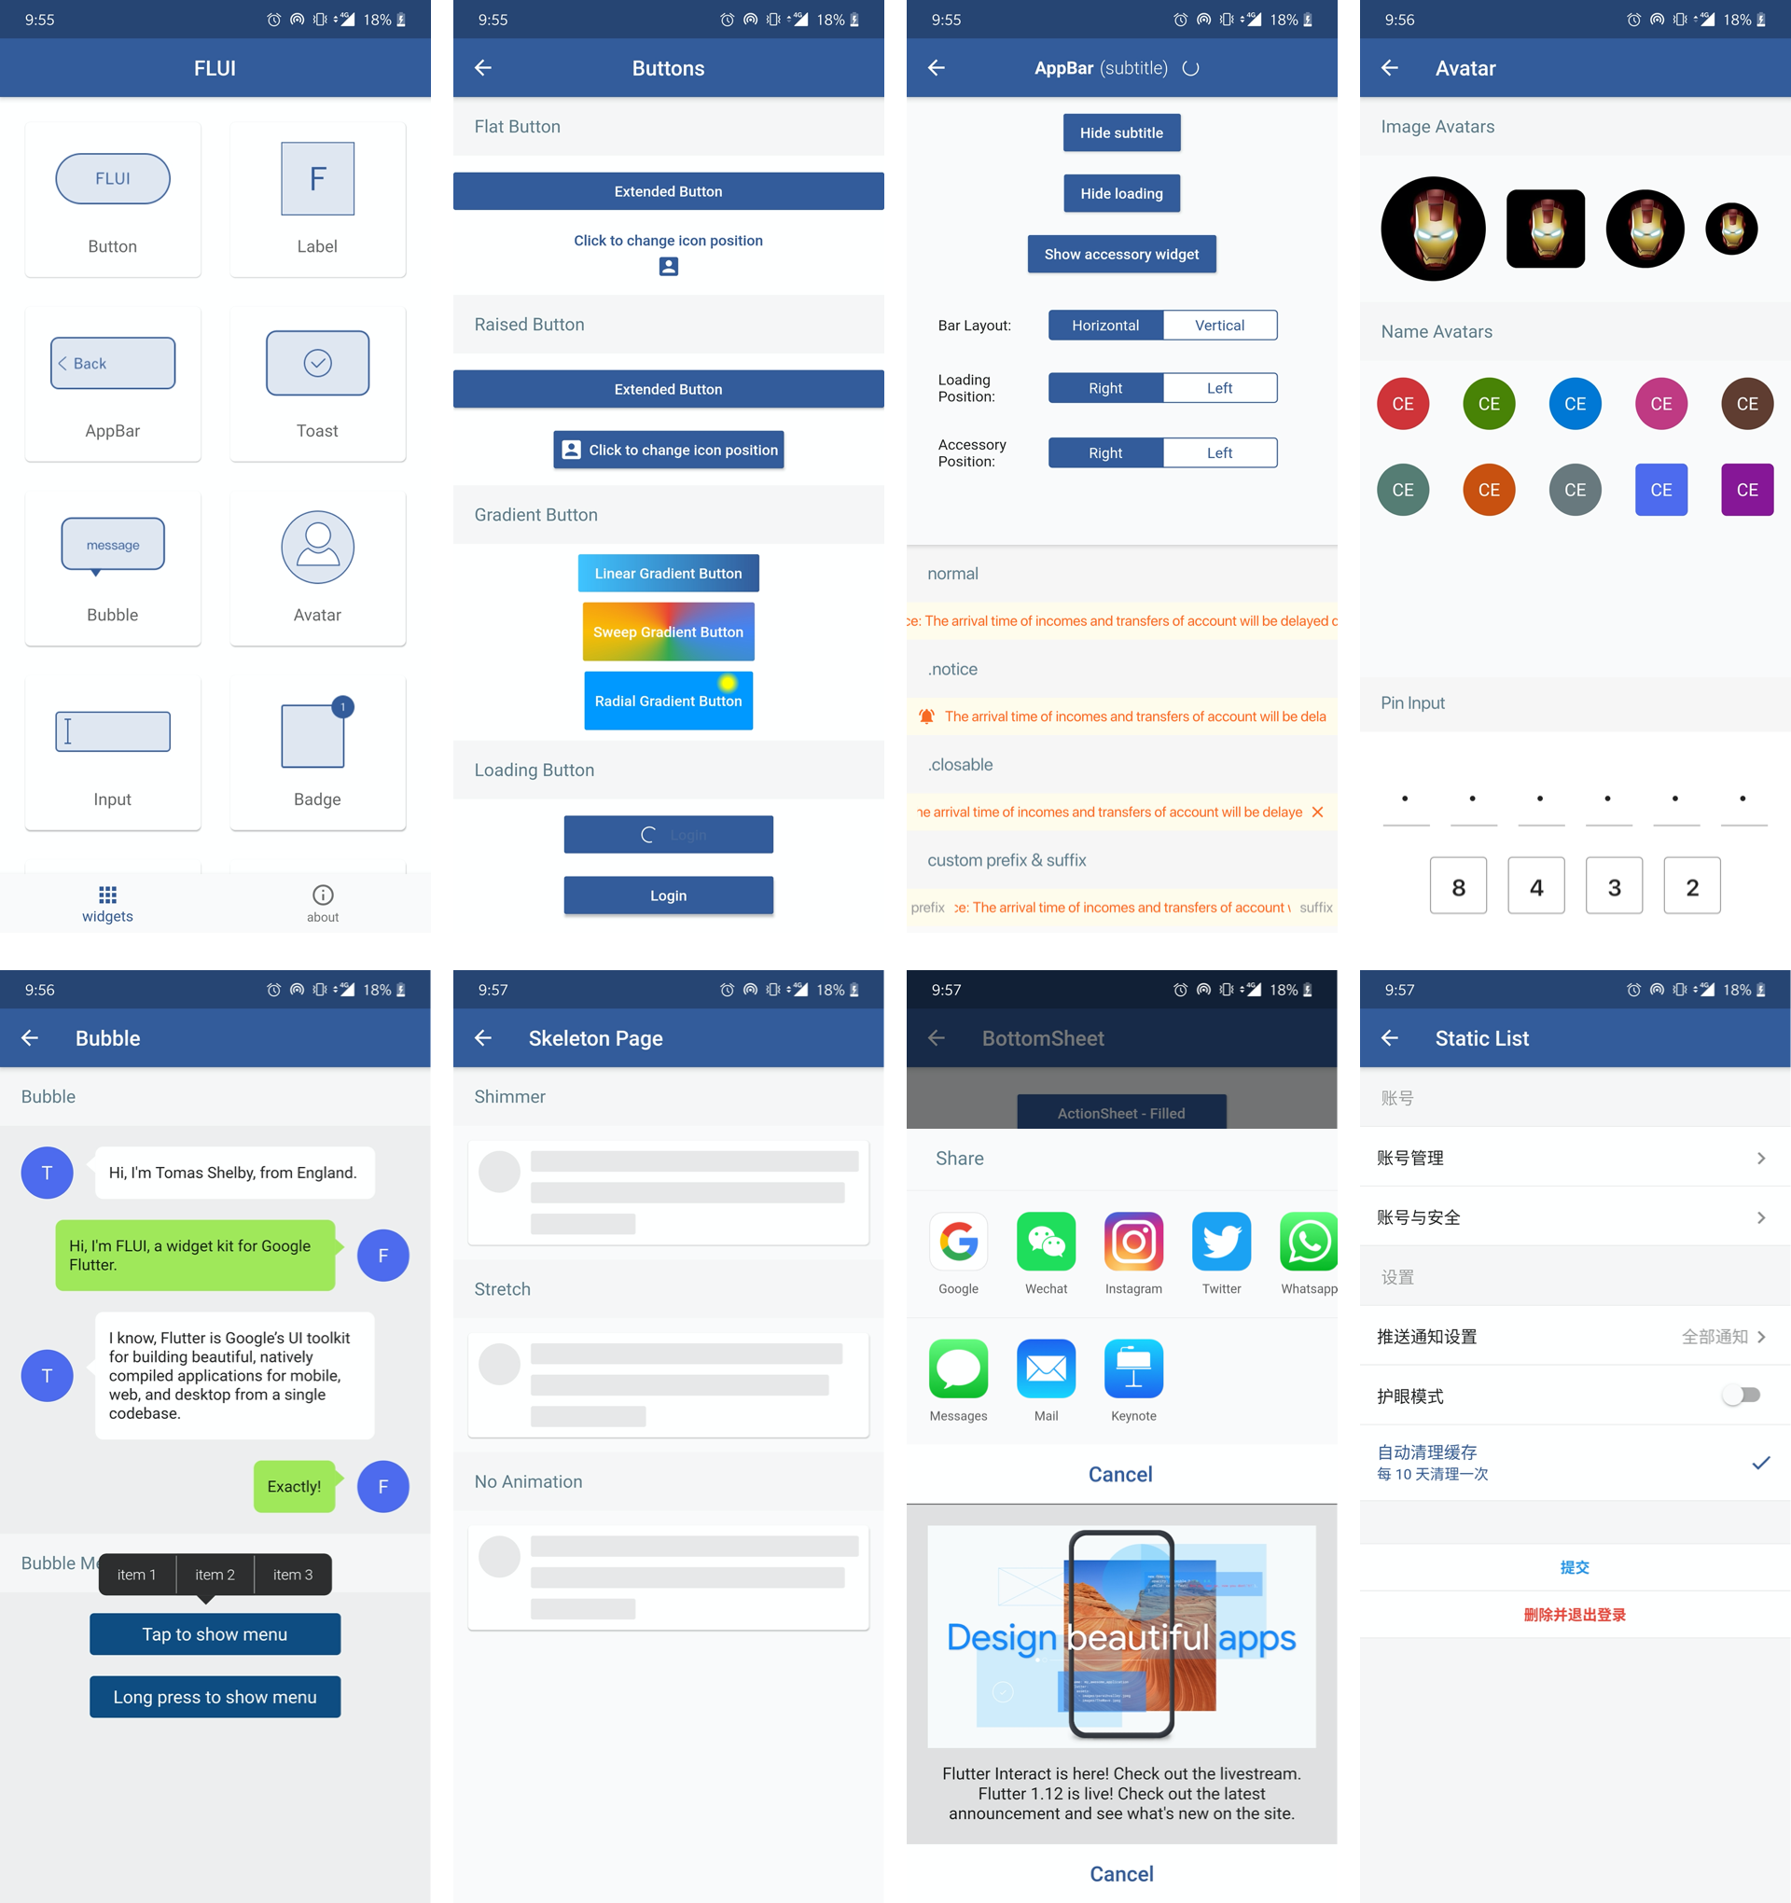The image size is (1791, 1903).
Task: Click the Hide subtitle button
Action: tap(1119, 132)
